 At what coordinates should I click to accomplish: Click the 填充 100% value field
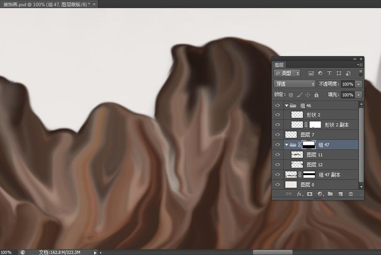click(x=348, y=95)
